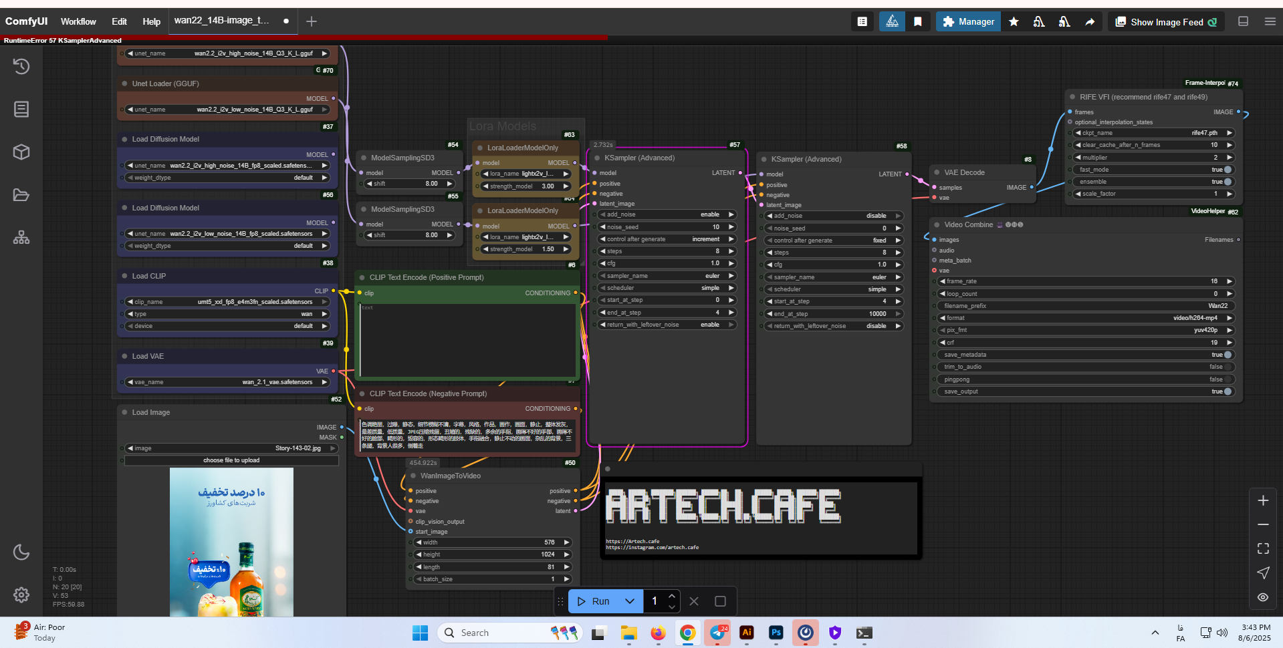Open the settings gear icon

[x=21, y=595]
